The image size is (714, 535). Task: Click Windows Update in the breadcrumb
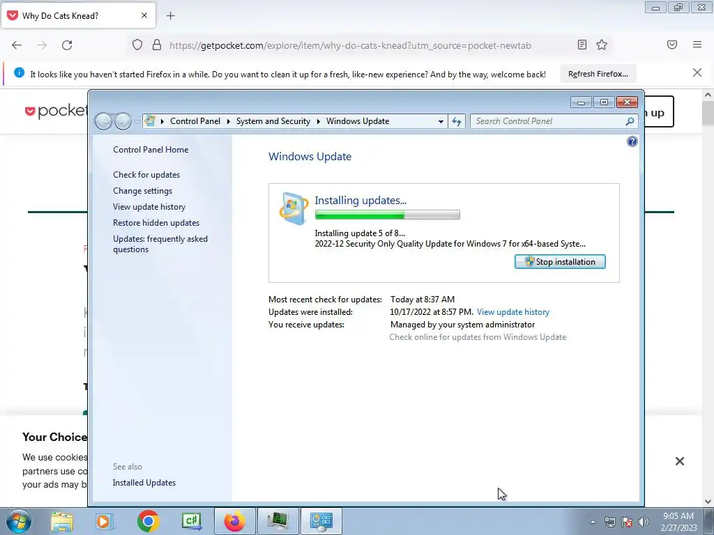358,121
